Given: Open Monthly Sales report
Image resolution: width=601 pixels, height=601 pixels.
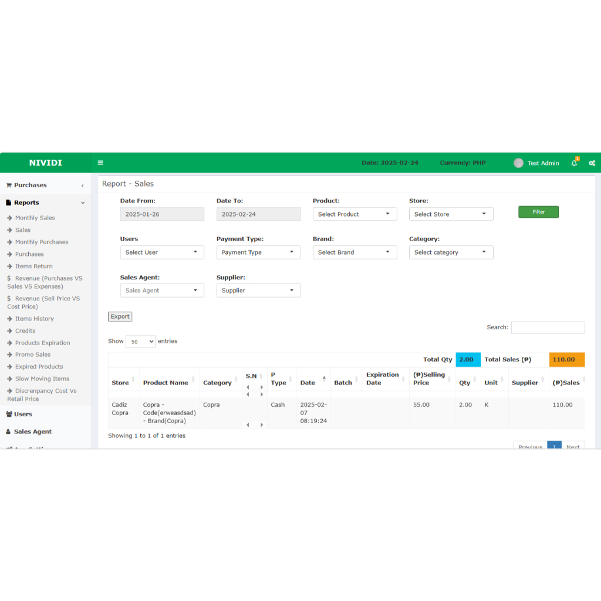Looking at the screenshot, I should (x=35, y=218).
